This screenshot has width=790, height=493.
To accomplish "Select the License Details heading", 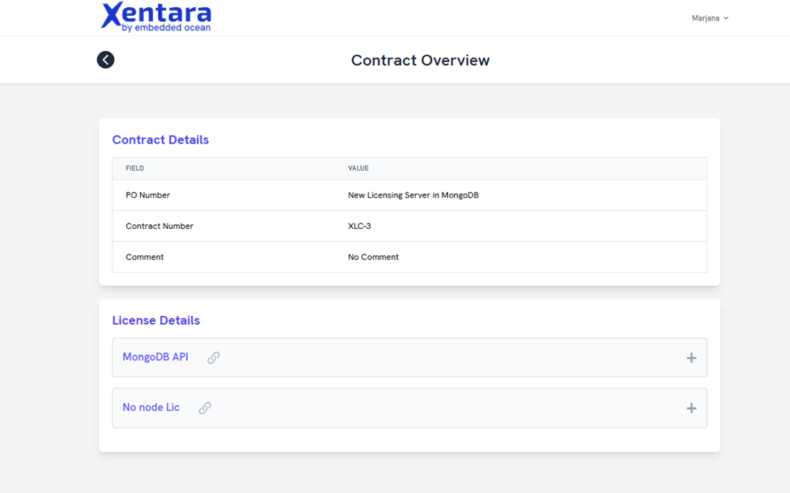I will (x=155, y=321).
